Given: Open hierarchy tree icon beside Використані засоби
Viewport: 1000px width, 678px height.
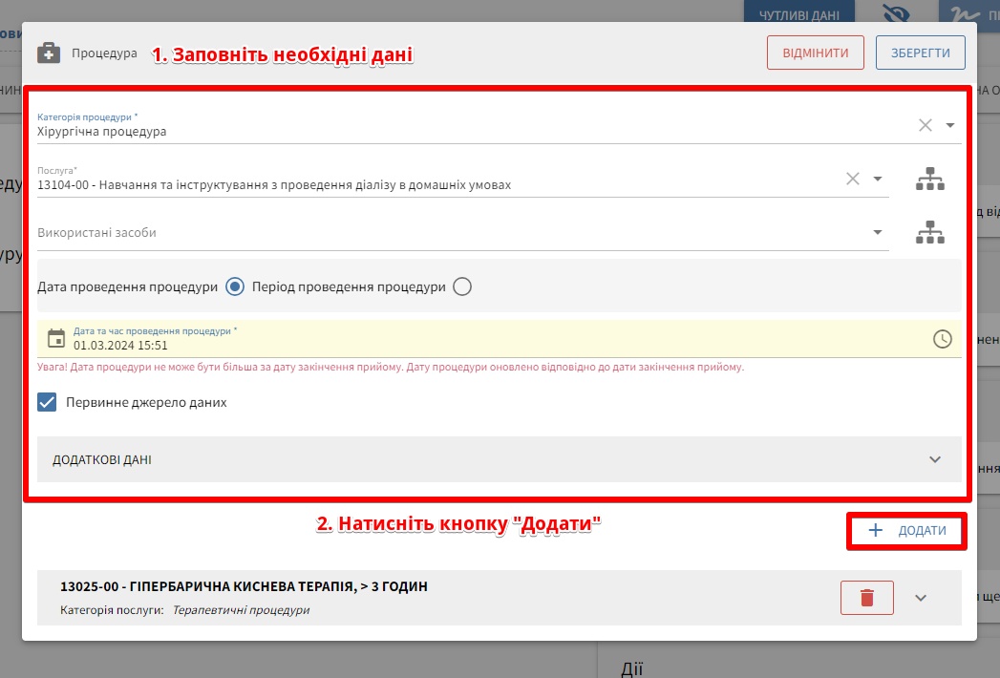Looking at the screenshot, I should tap(929, 232).
